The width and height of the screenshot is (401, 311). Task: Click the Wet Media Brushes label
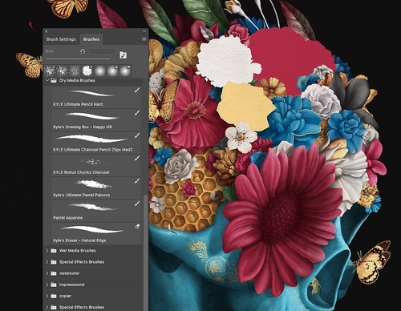(78, 251)
